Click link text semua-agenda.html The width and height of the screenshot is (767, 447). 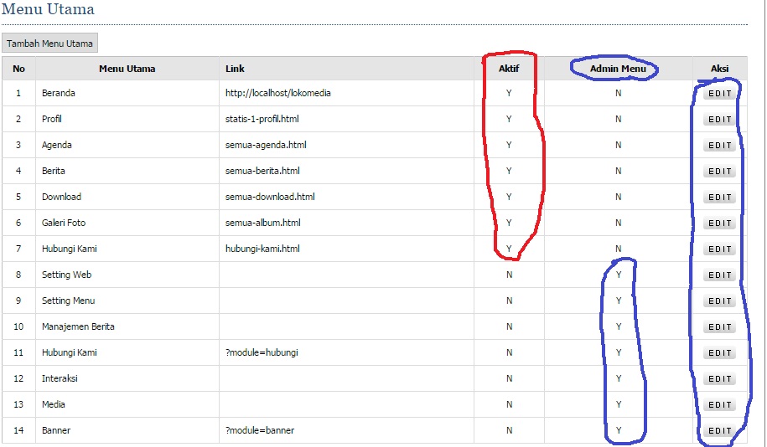click(x=266, y=145)
